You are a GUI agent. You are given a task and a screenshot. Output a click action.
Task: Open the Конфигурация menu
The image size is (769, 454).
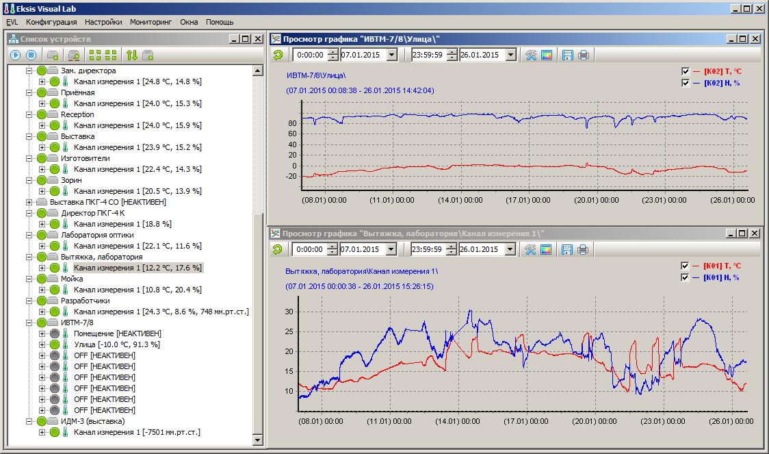(x=51, y=22)
